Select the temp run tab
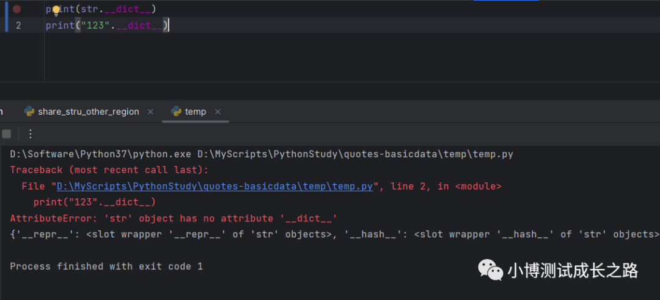The height and width of the screenshot is (300, 660). point(196,112)
